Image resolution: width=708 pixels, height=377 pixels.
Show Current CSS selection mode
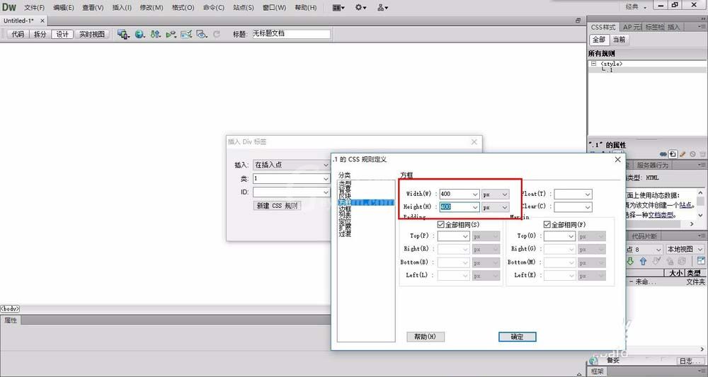(x=619, y=40)
